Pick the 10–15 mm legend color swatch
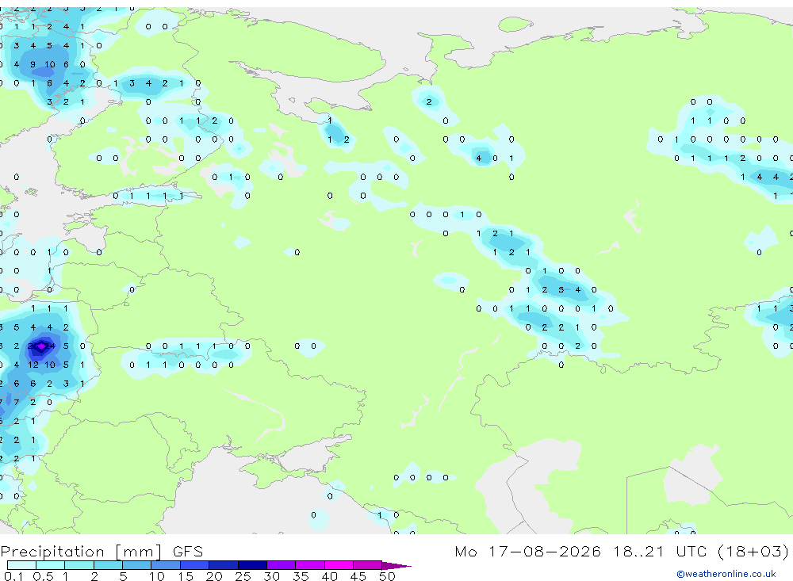 coord(166,565)
